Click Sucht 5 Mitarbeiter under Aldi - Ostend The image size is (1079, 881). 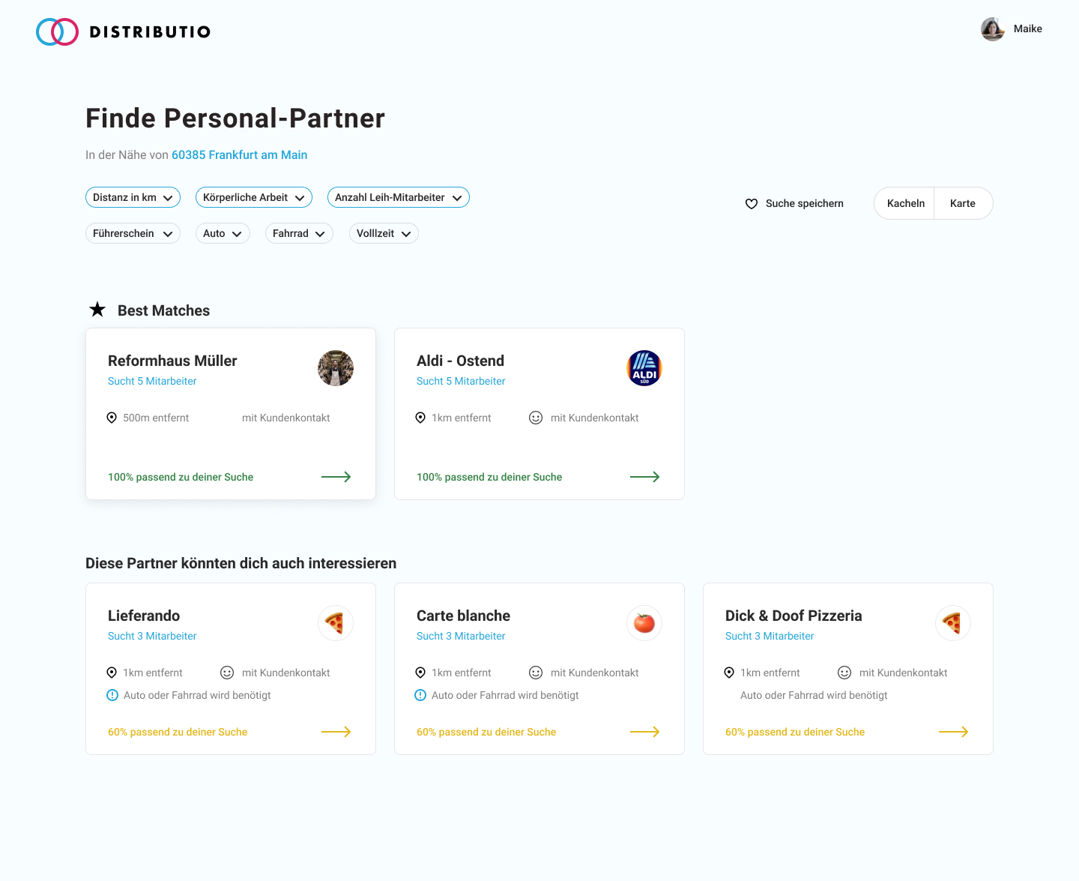461,381
